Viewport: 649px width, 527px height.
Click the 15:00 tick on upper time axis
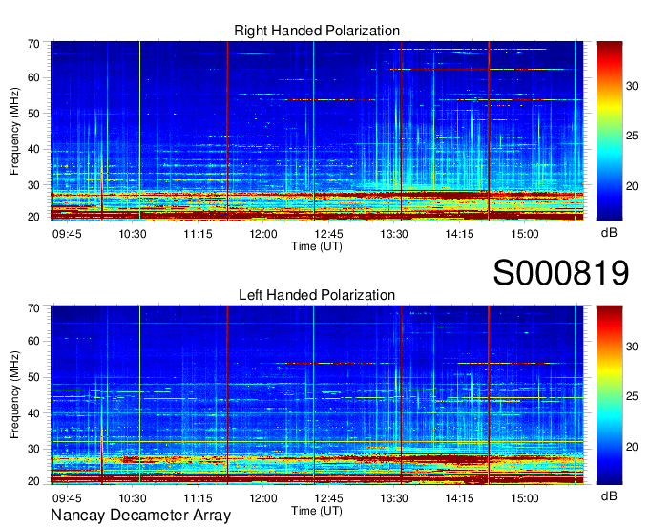tap(525, 234)
